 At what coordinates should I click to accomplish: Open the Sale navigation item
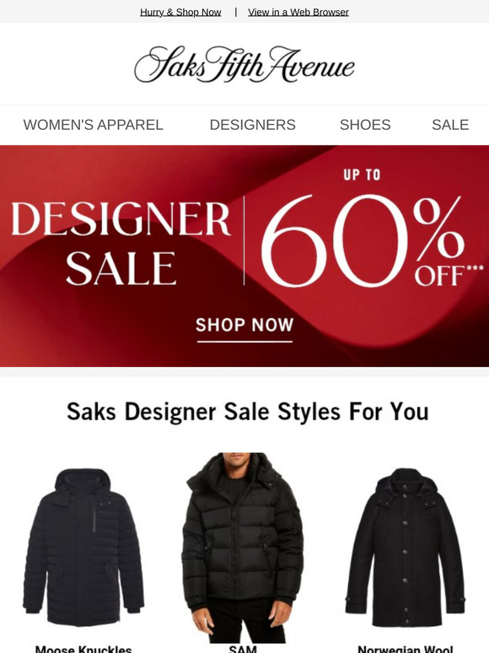(x=450, y=125)
